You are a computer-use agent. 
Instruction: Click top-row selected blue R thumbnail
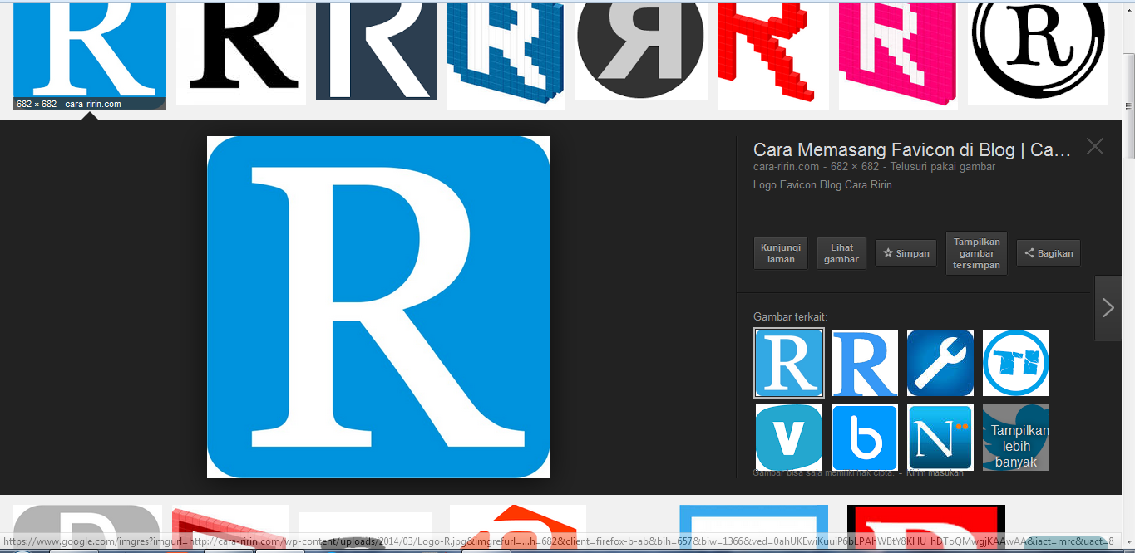pos(90,55)
